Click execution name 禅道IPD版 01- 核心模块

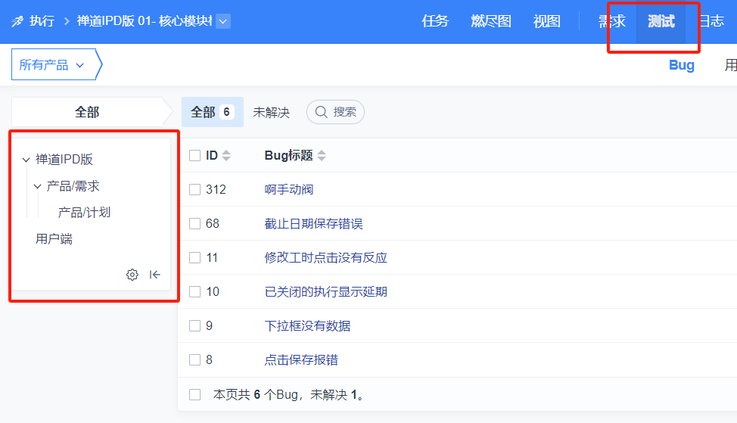(x=145, y=21)
